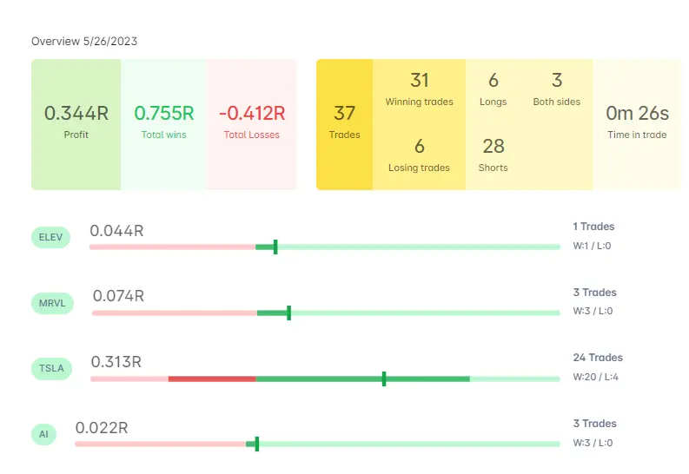
Task: Click the green marker on TSLA bar
Action: [383, 379]
